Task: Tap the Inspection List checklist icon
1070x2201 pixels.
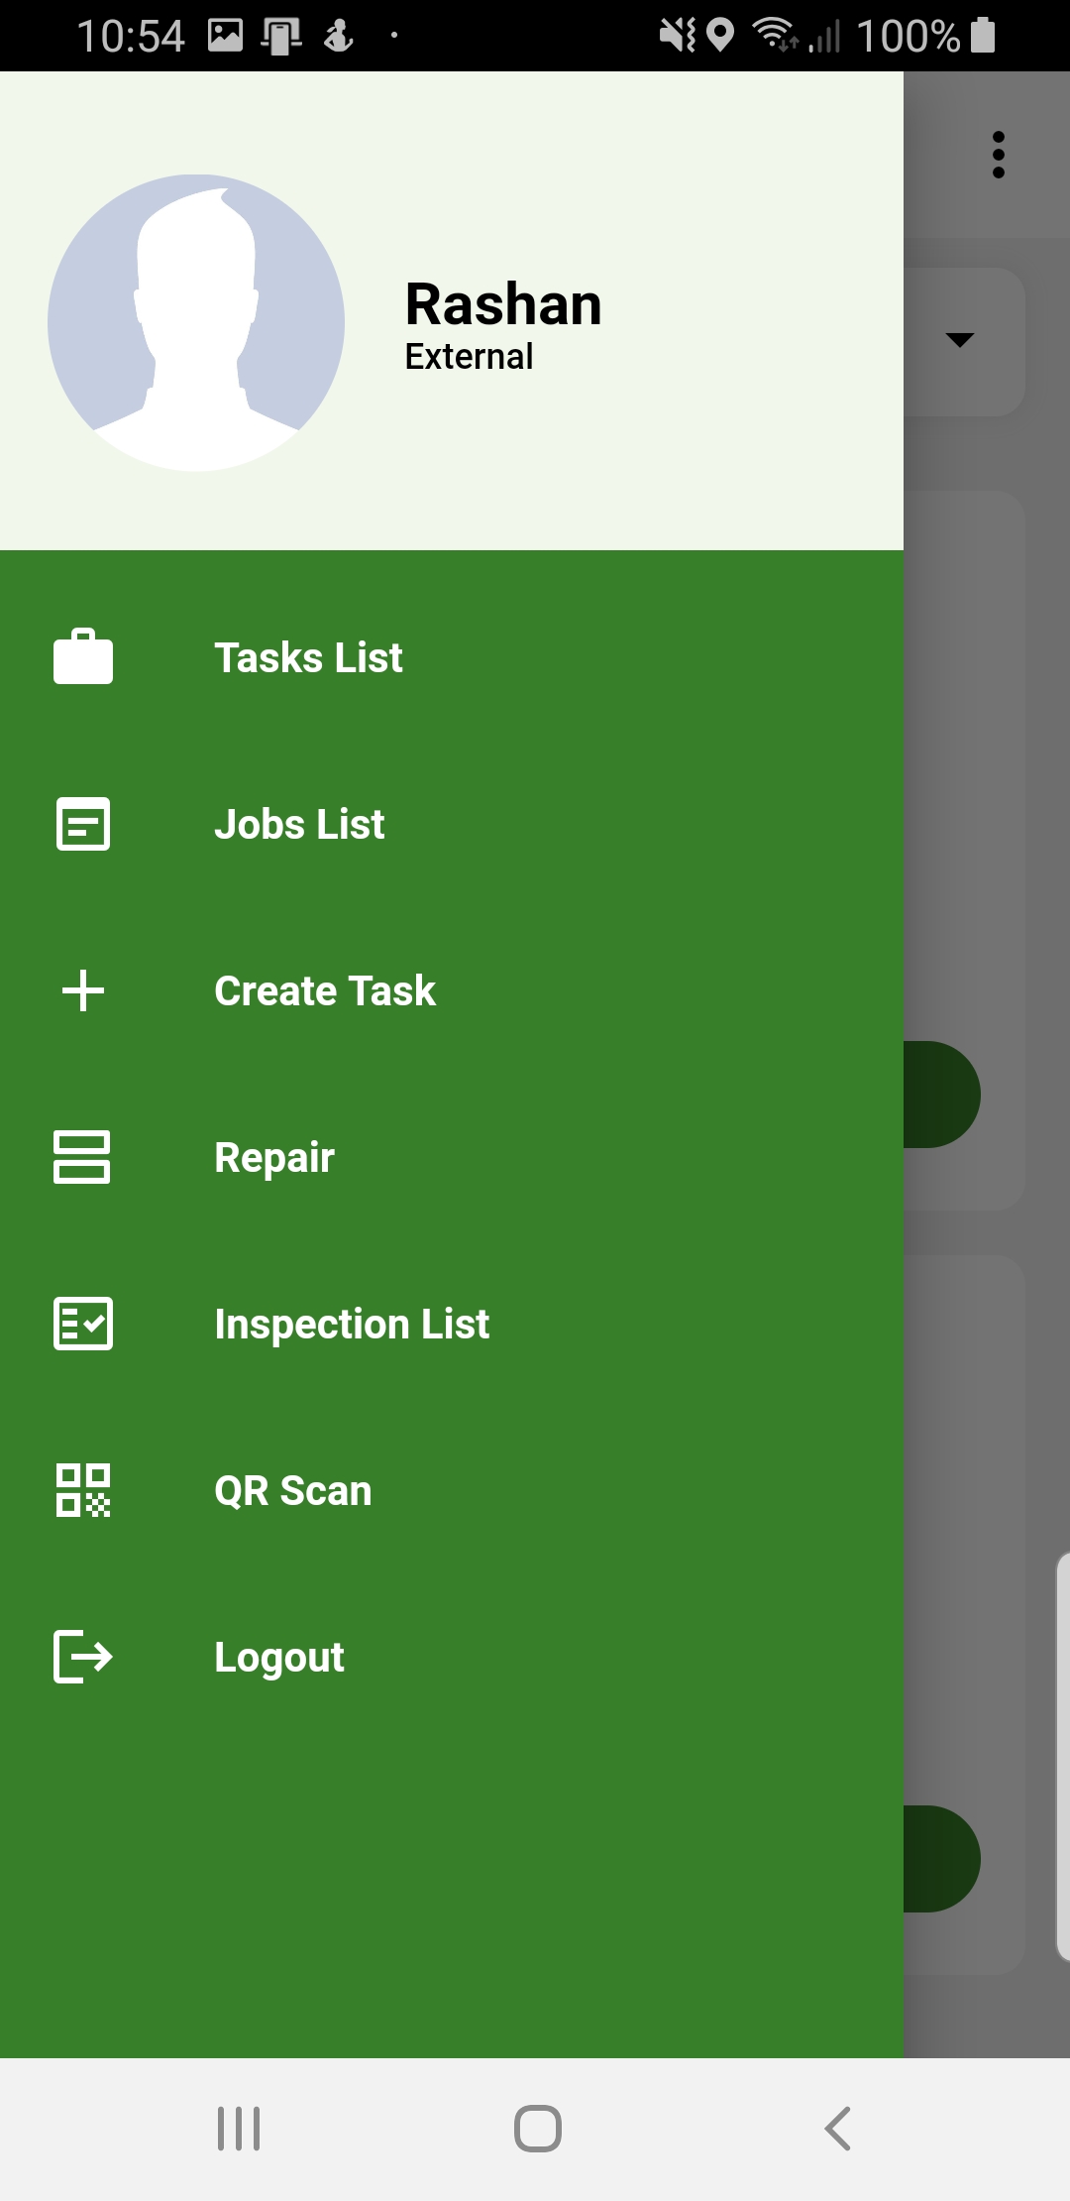Action: (83, 1324)
